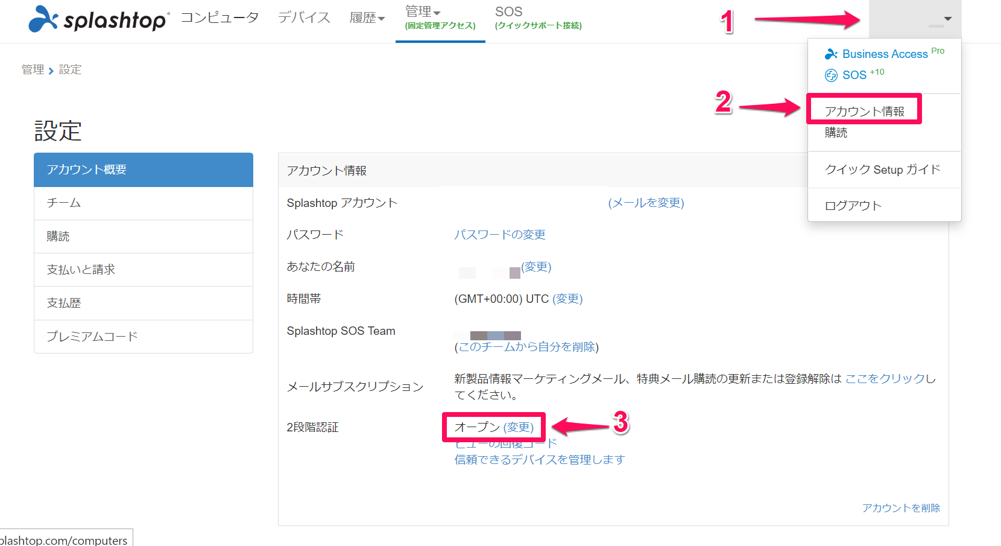Click 変更 next to the UTC time zone
This screenshot has width=1001, height=546.
click(567, 299)
